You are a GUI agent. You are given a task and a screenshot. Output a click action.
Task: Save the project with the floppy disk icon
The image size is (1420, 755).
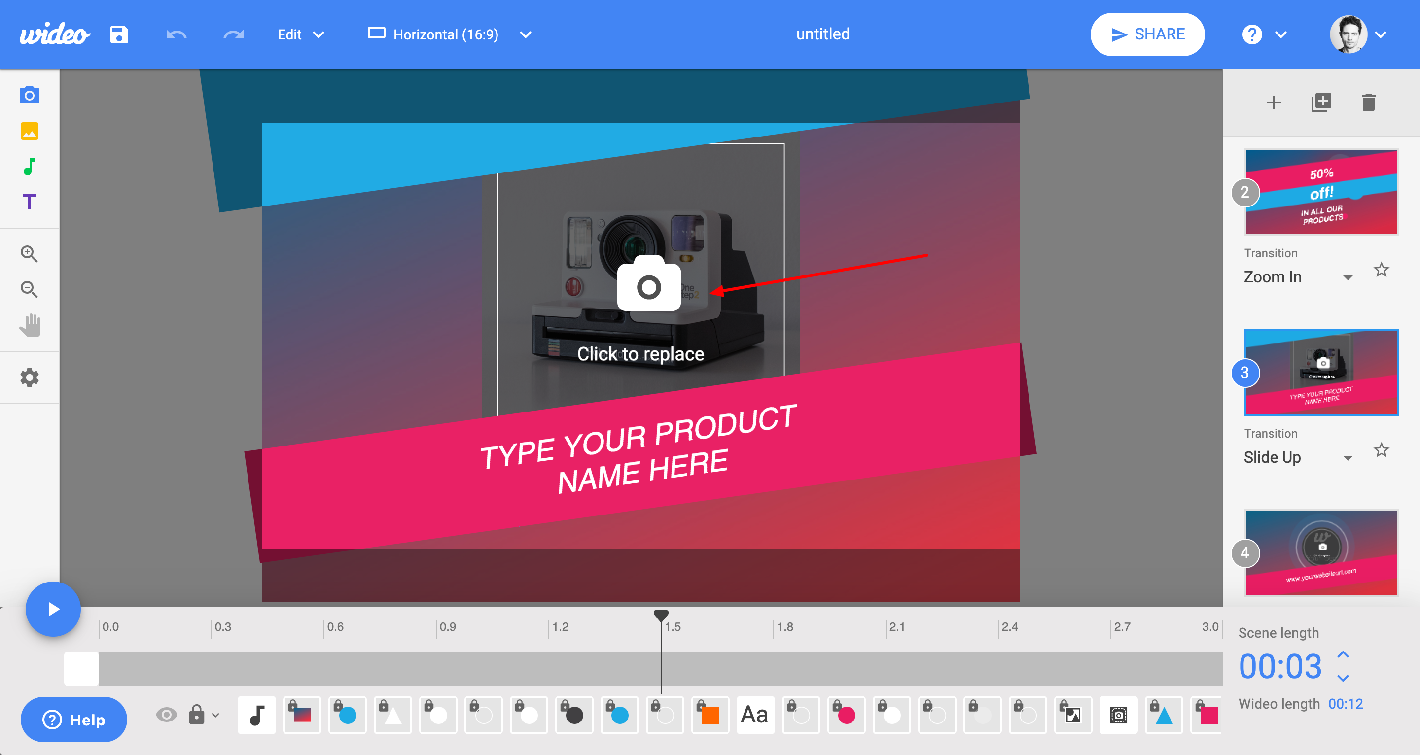tap(119, 34)
